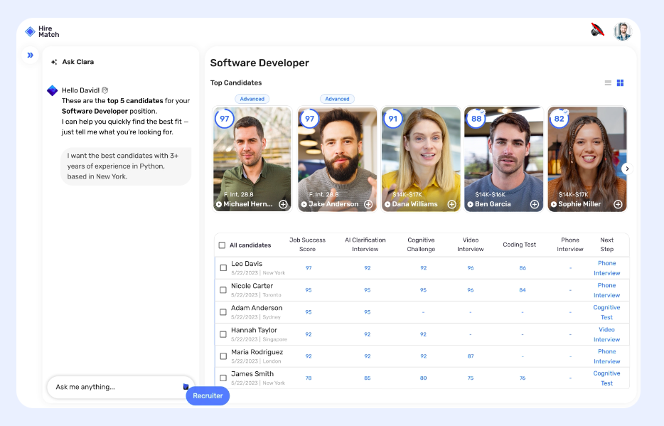This screenshot has height=426, width=664.
Task: Open Dana Williams candidate card photo
Action: [x=420, y=159]
